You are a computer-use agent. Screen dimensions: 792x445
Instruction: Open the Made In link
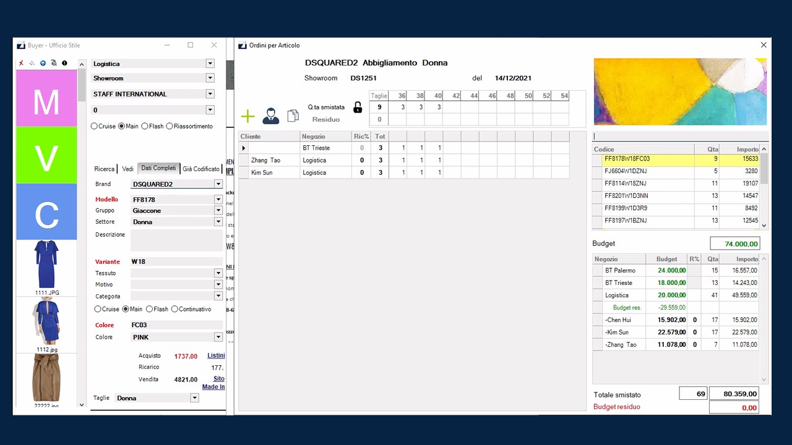[x=213, y=387]
